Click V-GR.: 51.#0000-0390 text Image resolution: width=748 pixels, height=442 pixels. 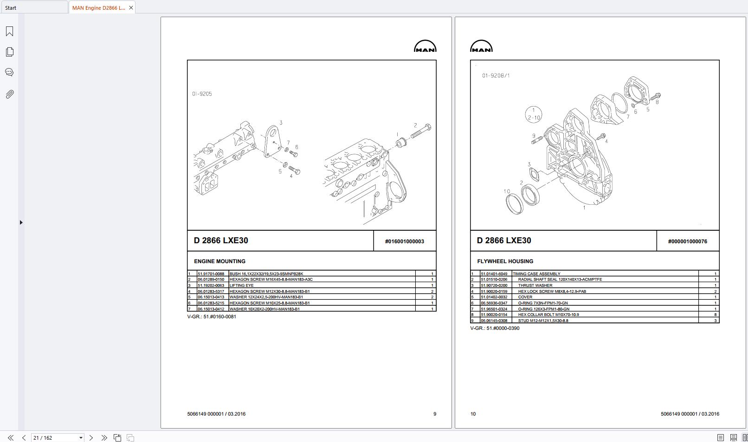pos(495,328)
